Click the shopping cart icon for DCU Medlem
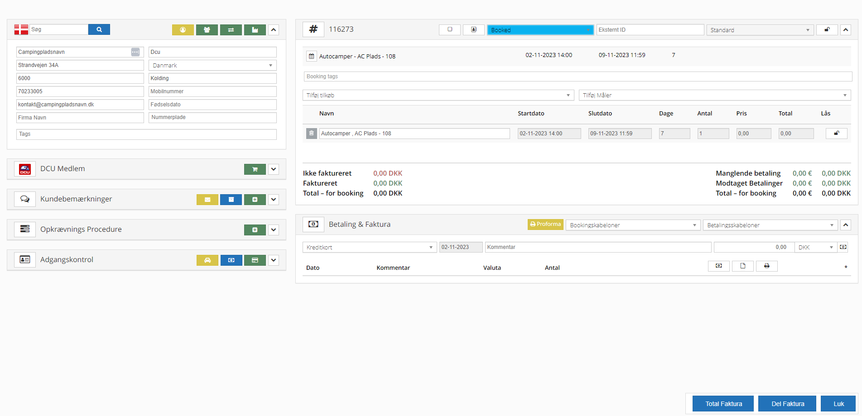The image size is (862, 416). coord(255,169)
